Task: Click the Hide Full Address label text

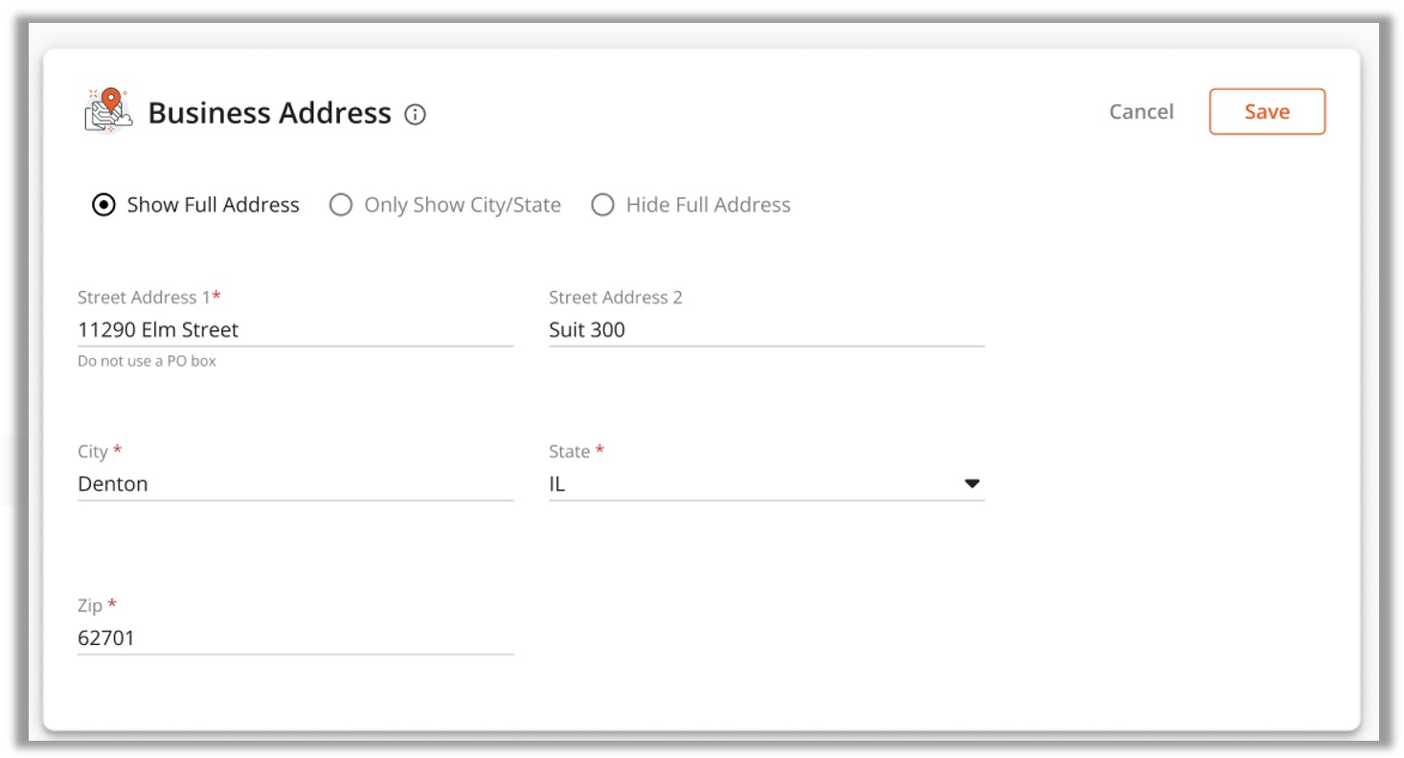Action: (x=708, y=205)
